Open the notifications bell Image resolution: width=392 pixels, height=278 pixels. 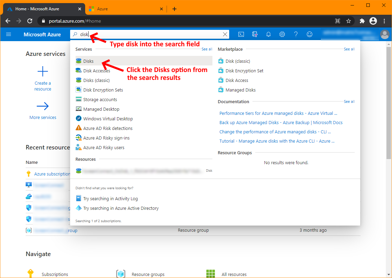[x=268, y=34]
